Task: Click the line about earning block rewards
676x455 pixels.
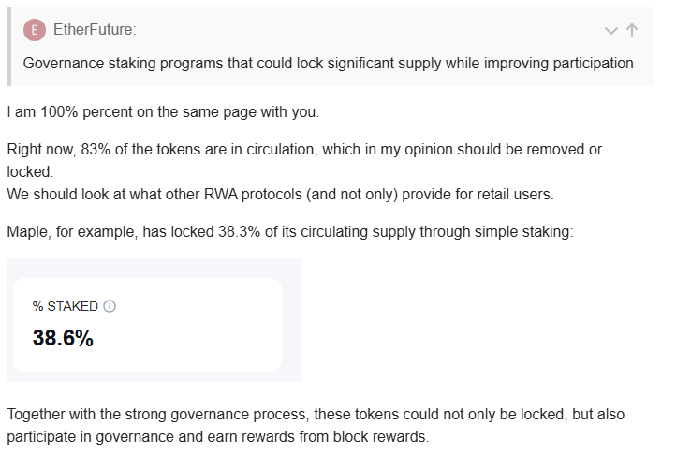Action: coord(217,436)
